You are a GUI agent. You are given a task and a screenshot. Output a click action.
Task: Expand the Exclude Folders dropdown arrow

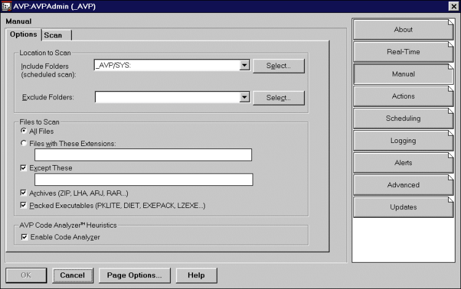click(244, 97)
